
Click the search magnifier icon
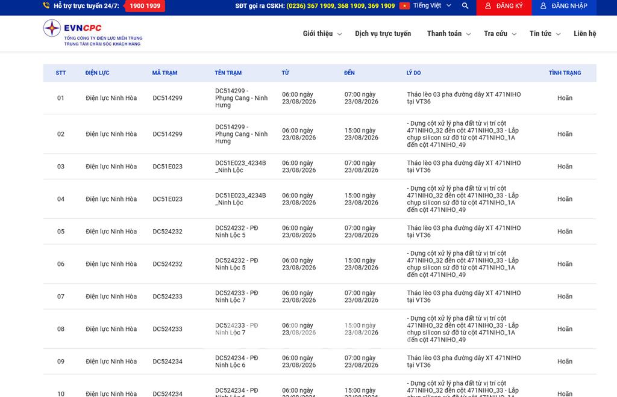point(465,6)
